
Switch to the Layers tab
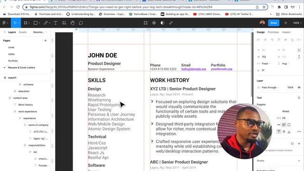point(12,32)
